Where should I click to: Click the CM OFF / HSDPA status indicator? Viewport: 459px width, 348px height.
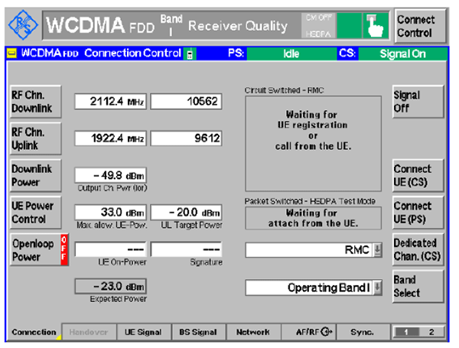pos(318,25)
